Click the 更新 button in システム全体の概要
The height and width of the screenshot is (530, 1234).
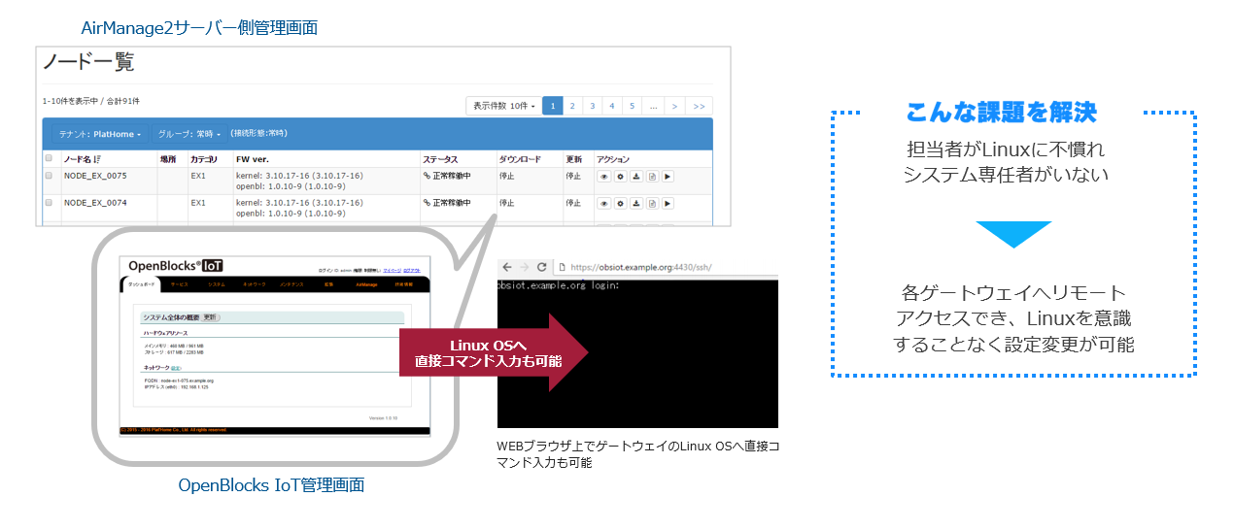[x=210, y=317]
